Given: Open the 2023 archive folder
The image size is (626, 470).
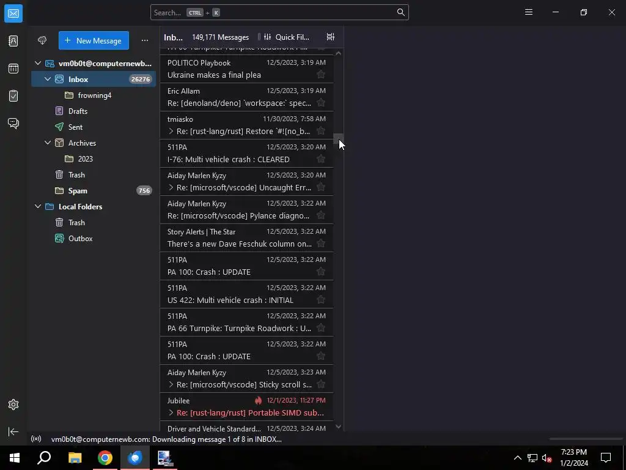Looking at the screenshot, I should 94,159.
